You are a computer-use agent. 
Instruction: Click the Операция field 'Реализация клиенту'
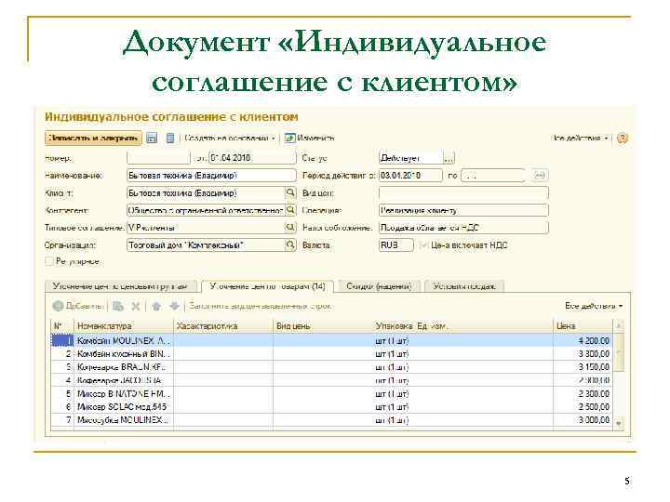click(463, 210)
